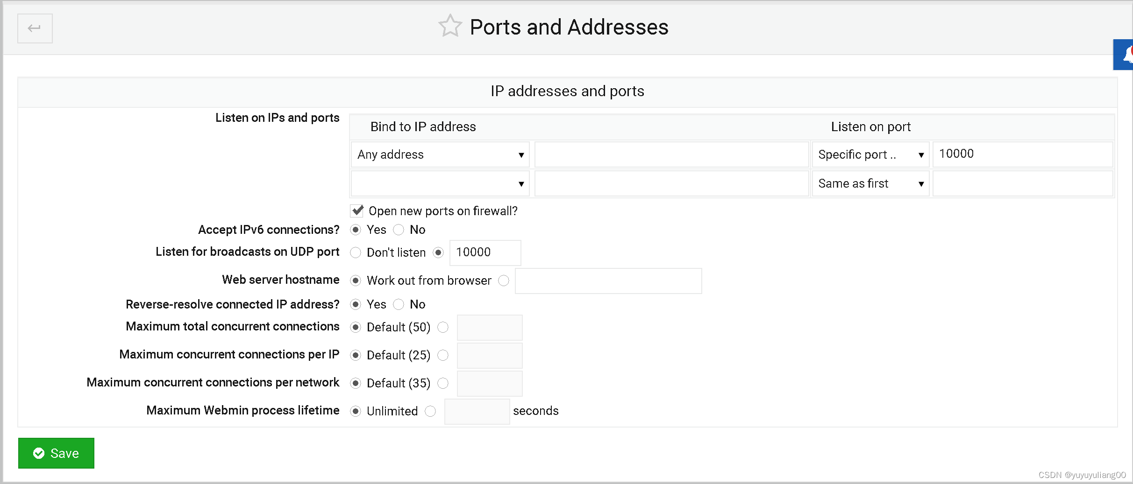Expand the Same as first dropdown
Viewport: 1133px width, 484px height.
870,183
